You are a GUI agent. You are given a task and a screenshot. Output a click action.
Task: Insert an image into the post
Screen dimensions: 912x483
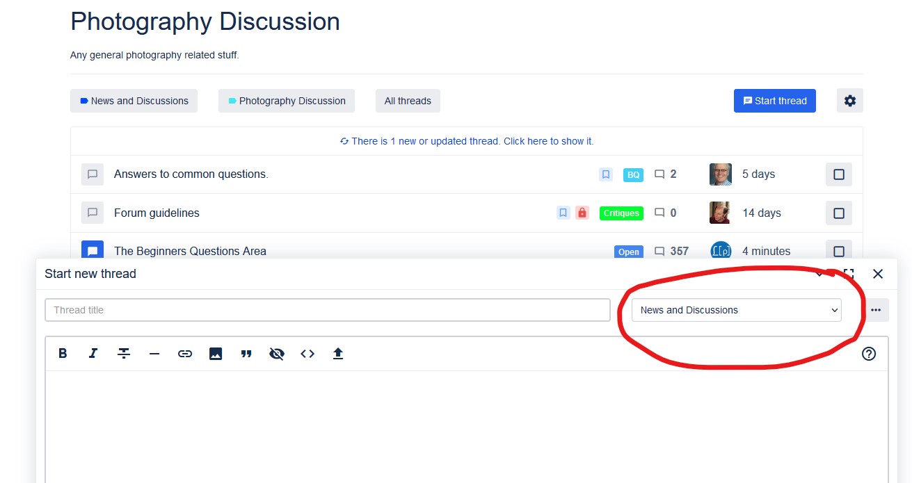[x=216, y=354]
